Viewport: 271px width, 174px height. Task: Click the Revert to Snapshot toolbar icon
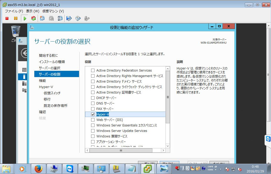pyautogui.click(x=51, y=18)
